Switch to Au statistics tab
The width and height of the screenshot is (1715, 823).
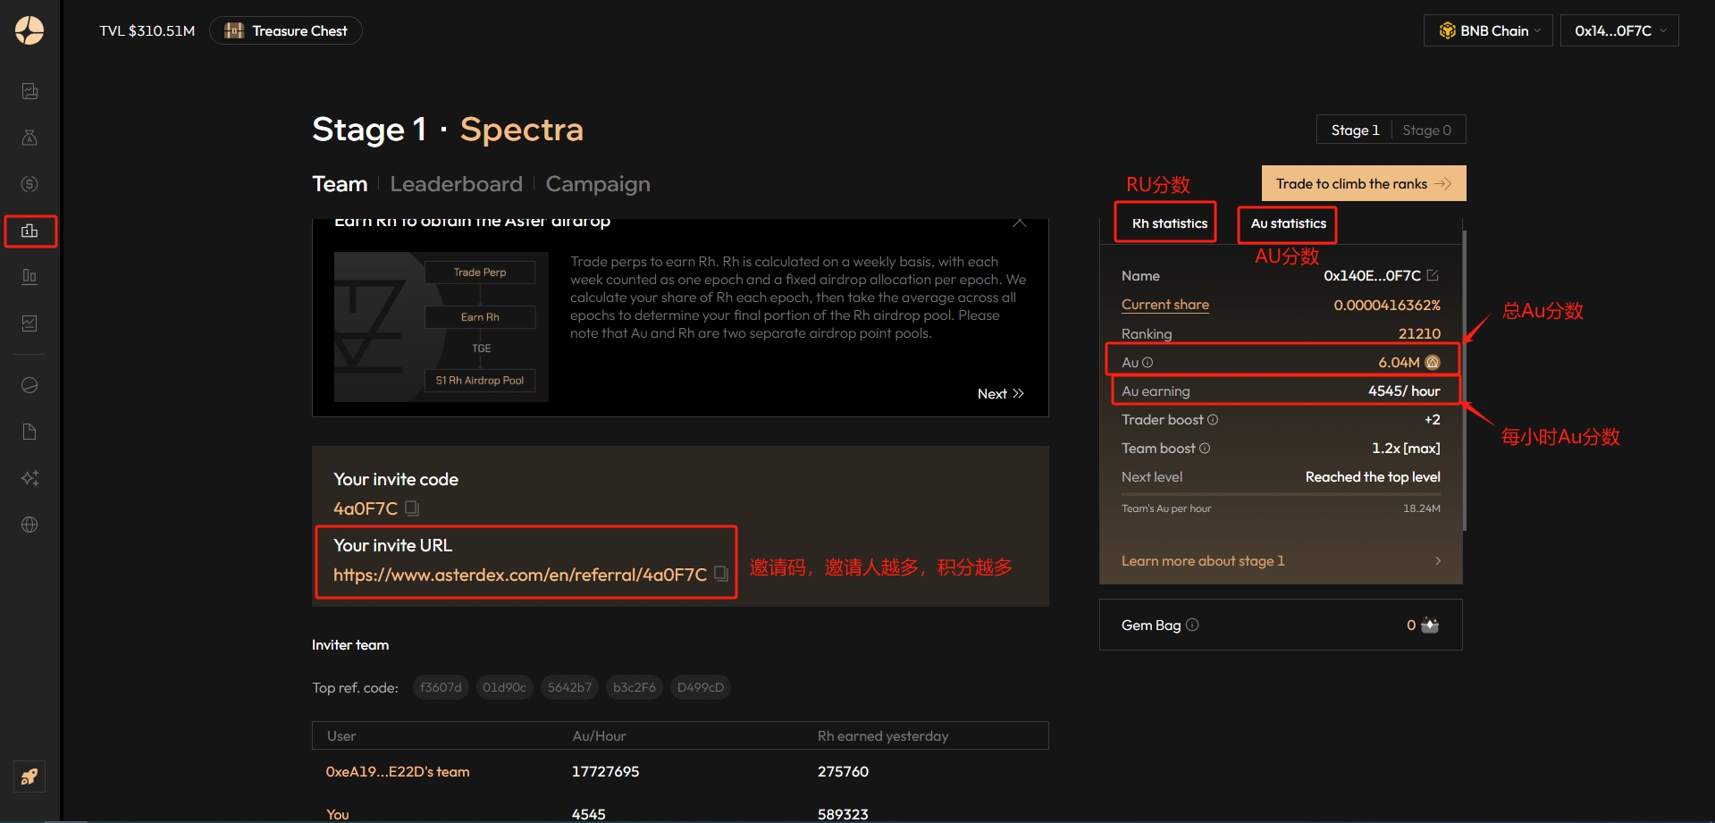pos(1288,223)
